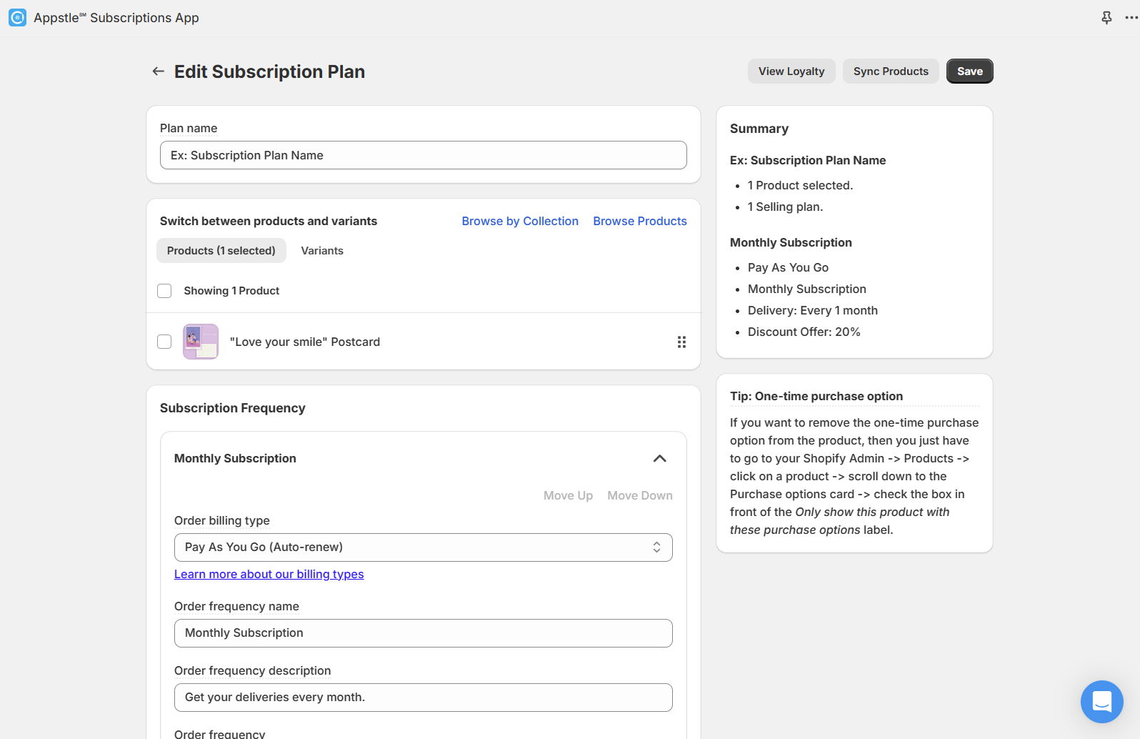
Task: Click Move Down for Monthly Subscription
Action: click(640, 496)
